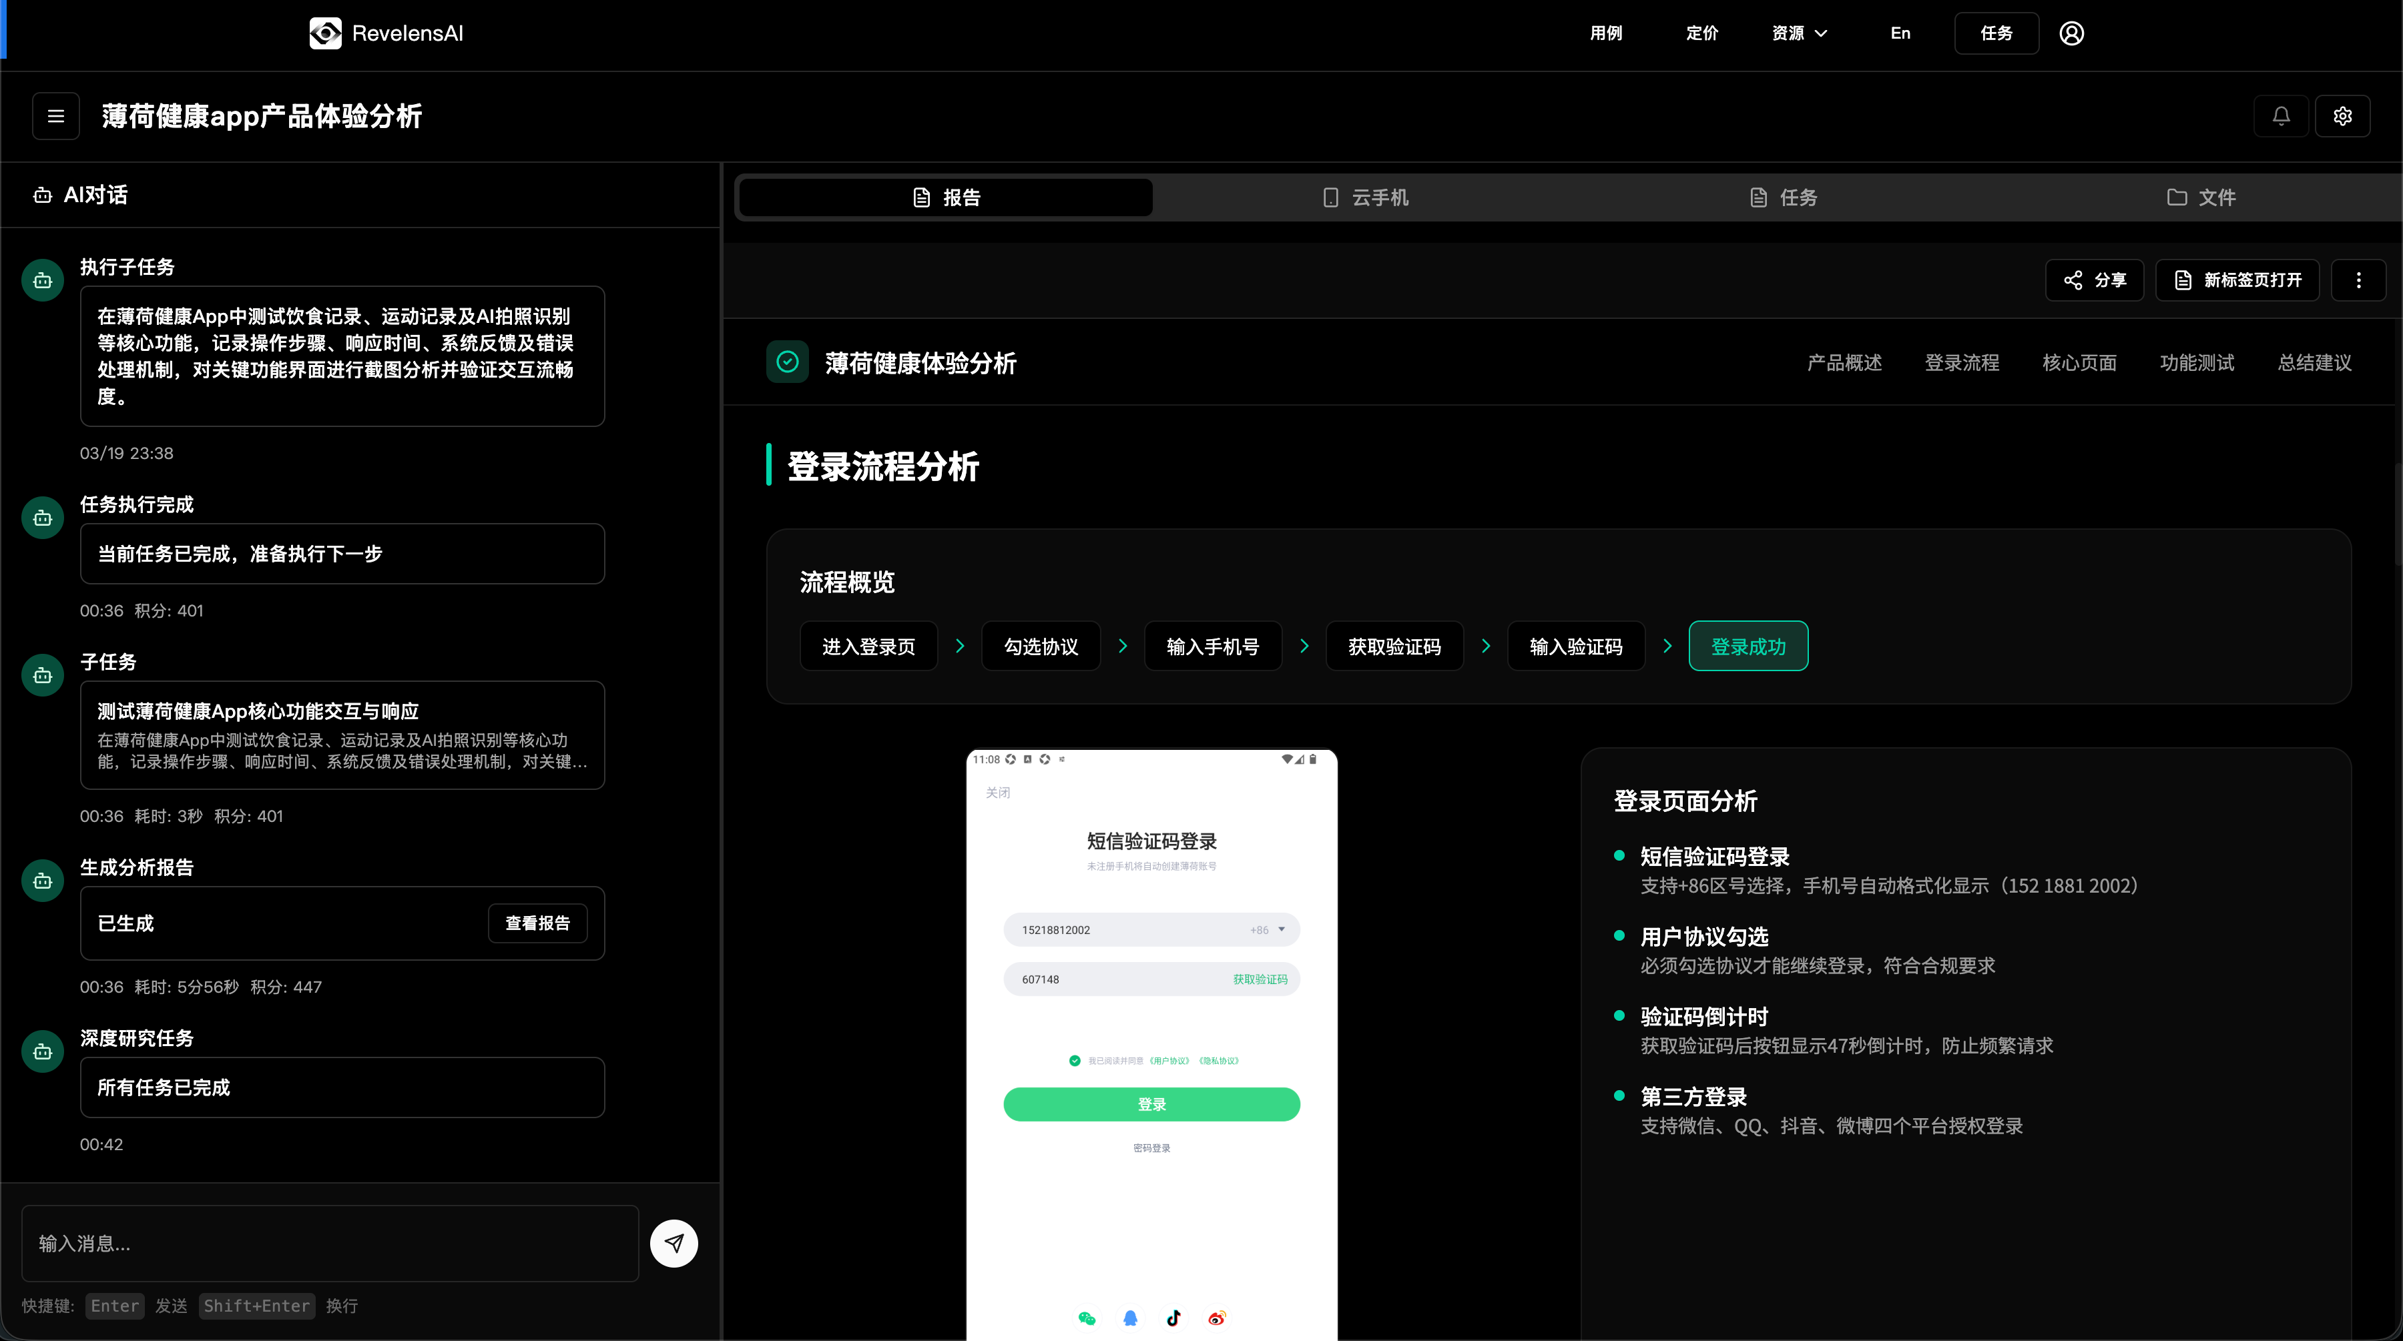Image resolution: width=2403 pixels, height=1341 pixels.
Task: Select the 登录成功 flow step
Action: 1748,646
